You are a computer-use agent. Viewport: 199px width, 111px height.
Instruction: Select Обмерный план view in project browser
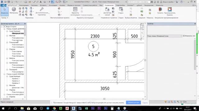[18, 33]
